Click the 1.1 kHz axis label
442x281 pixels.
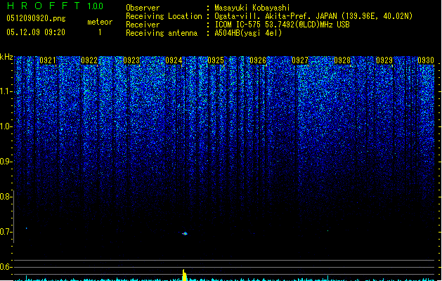click(x=6, y=91)
